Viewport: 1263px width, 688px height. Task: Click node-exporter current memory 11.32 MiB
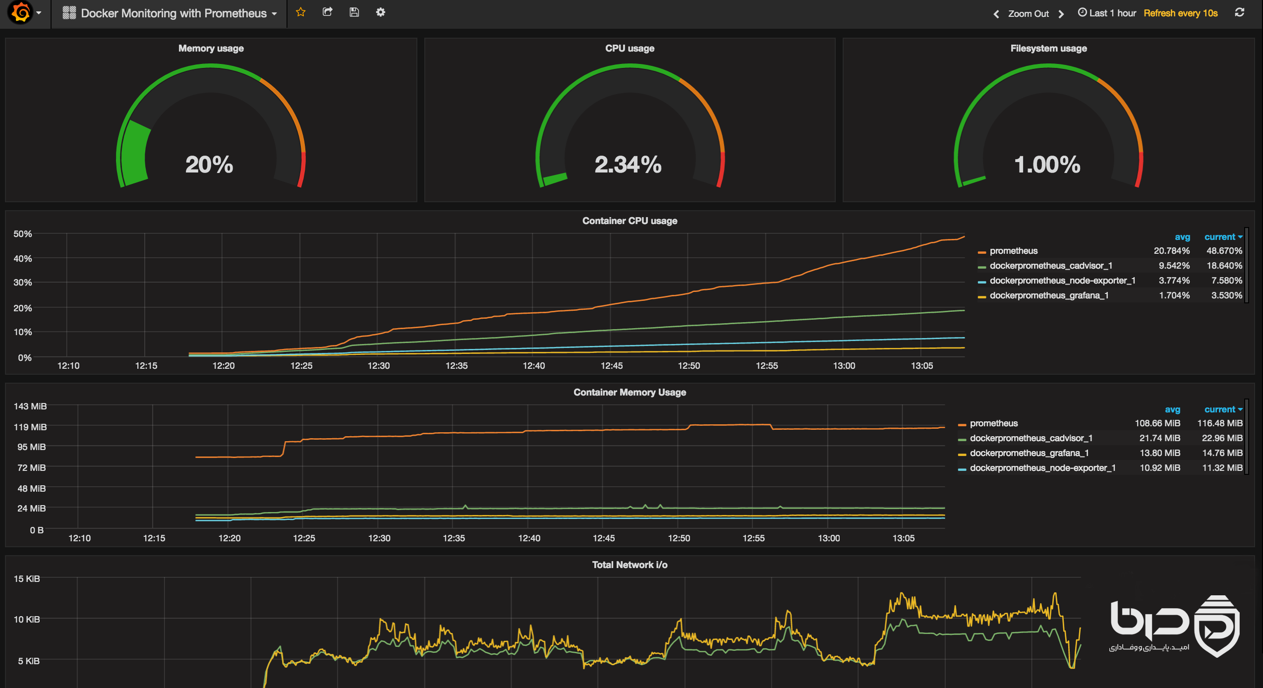[x=1222, y=468]
